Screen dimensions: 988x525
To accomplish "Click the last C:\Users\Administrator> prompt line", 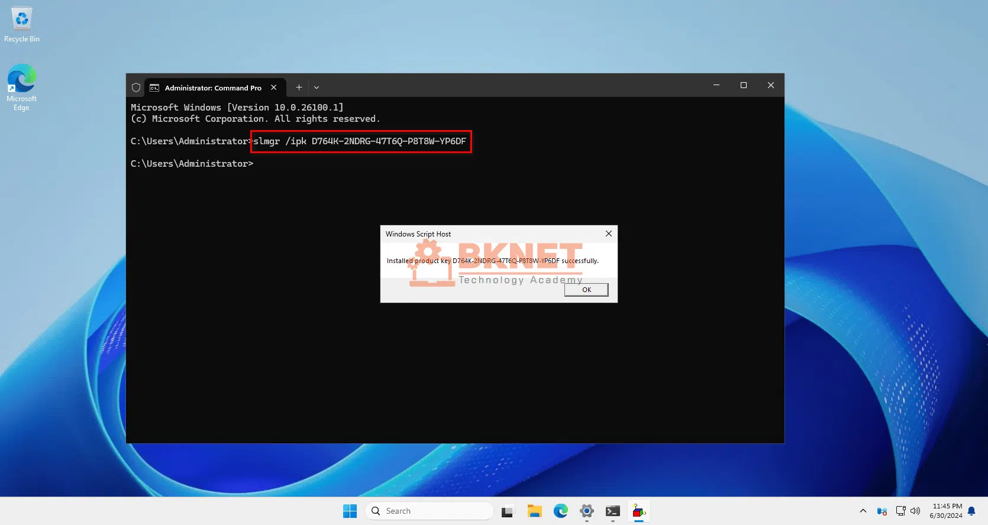I will (192, 164).
